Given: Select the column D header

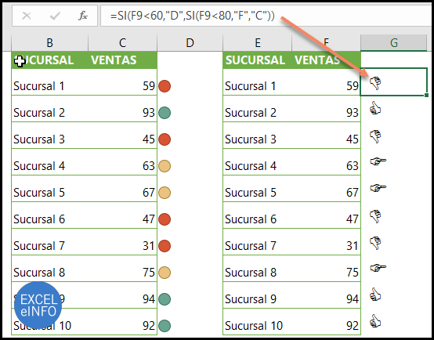Looking at the screenshot, I should point(190,42).
